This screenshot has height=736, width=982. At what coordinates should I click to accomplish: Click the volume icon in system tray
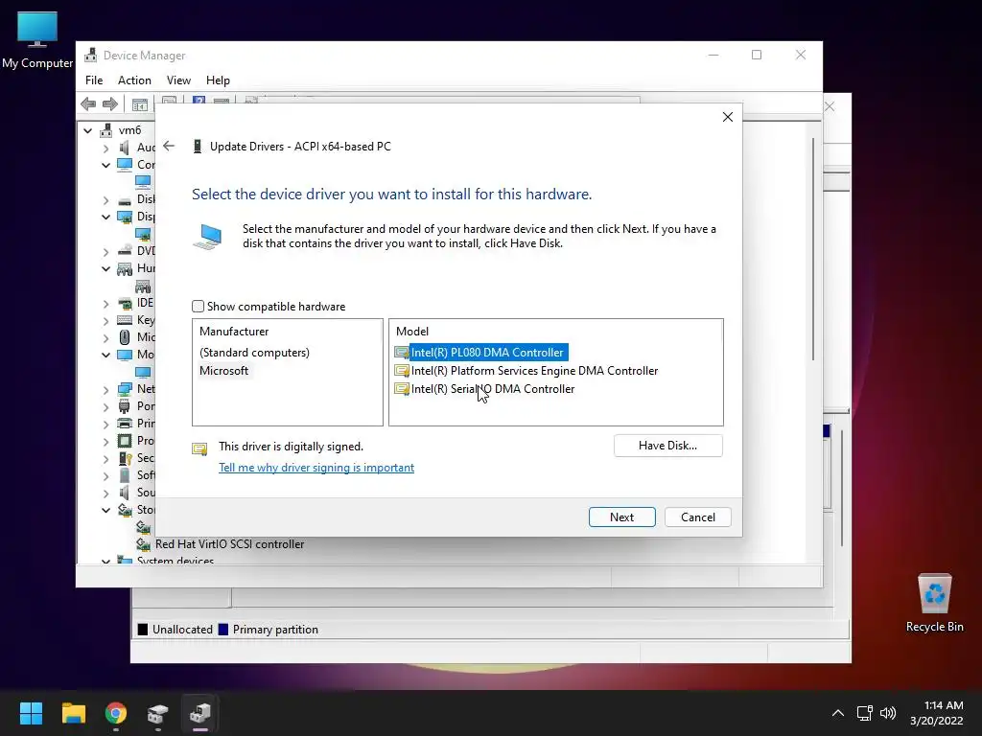888,713
